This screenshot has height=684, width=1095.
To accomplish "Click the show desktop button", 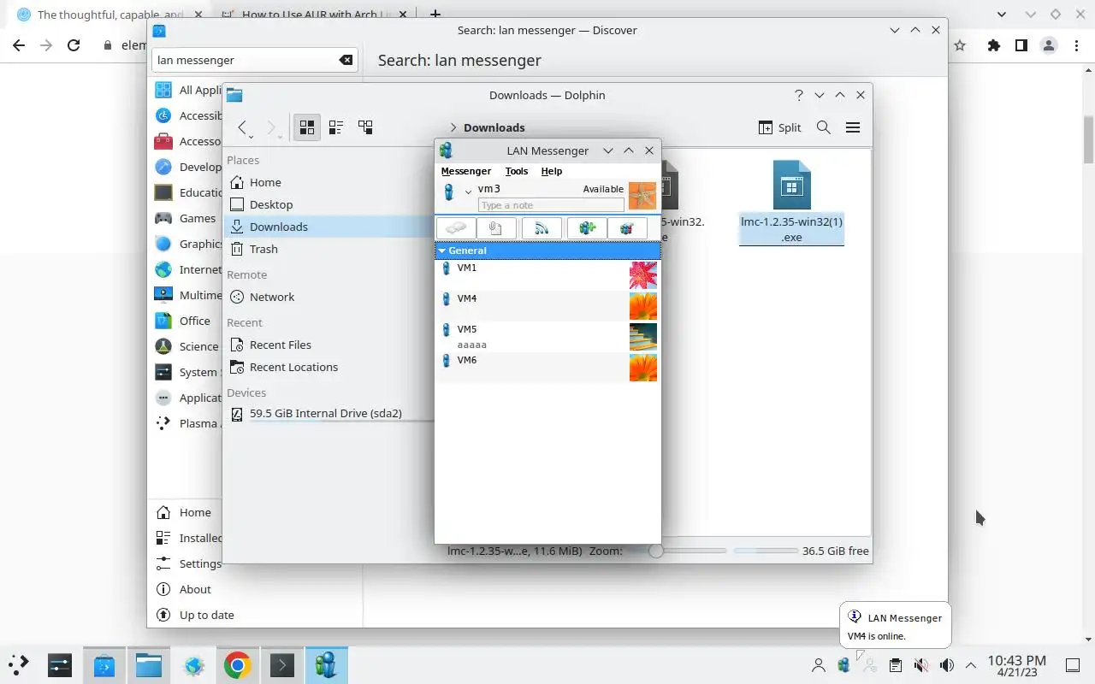I will (x=1072, y=664).
